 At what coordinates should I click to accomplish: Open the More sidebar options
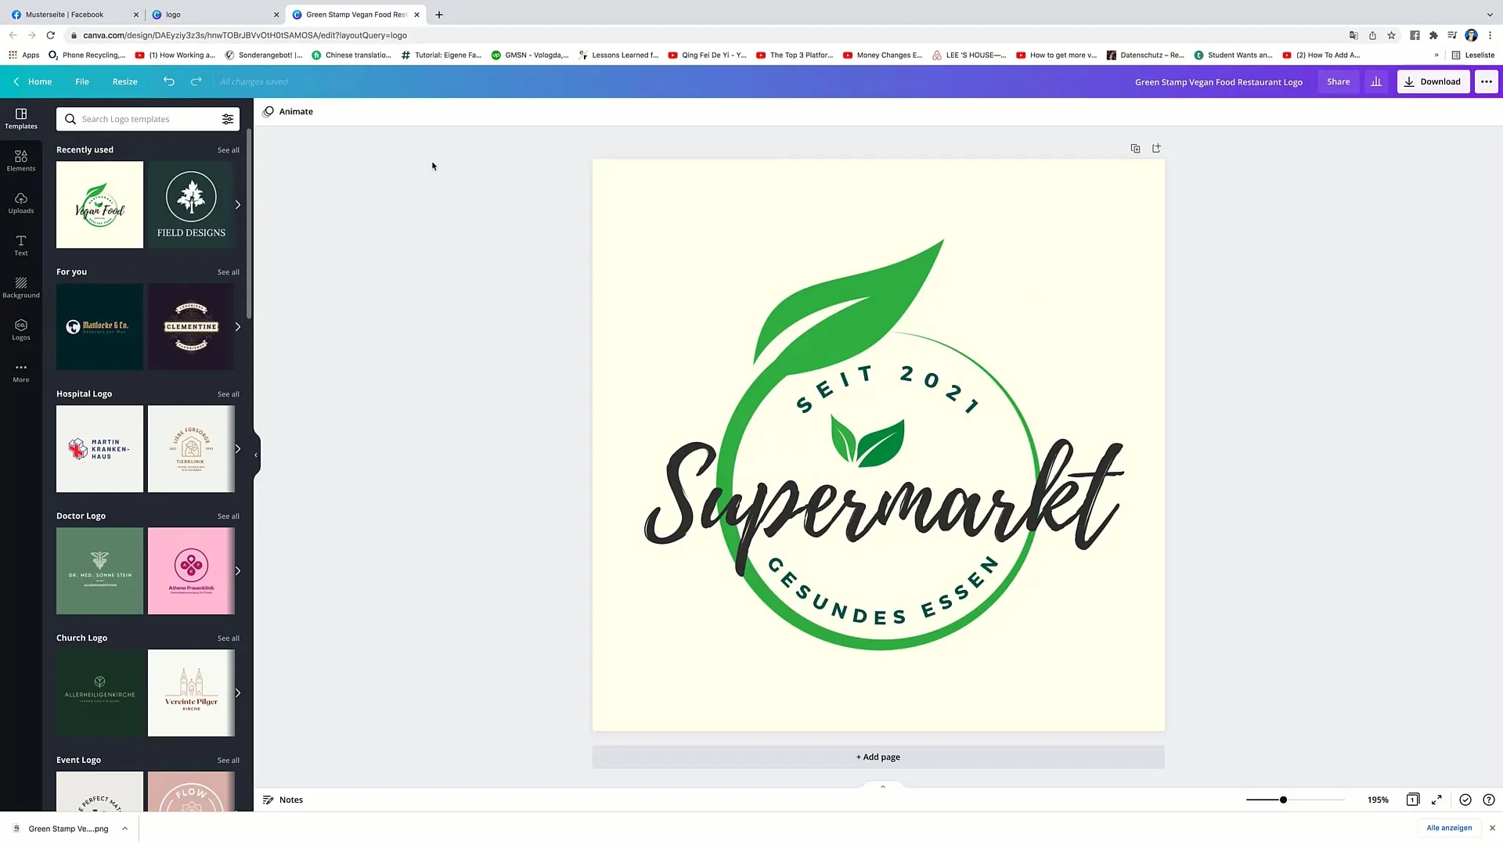(x=21, y=372)
